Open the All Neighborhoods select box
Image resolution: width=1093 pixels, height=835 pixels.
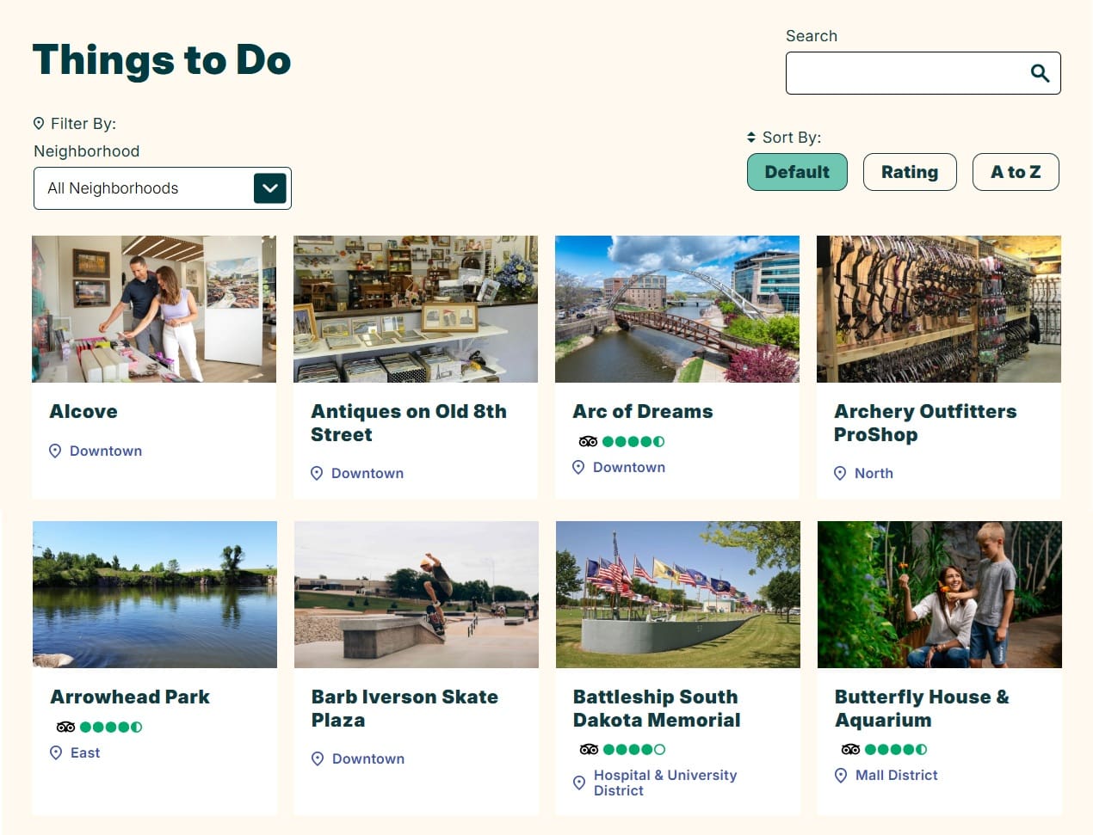[x=142, y=188]
